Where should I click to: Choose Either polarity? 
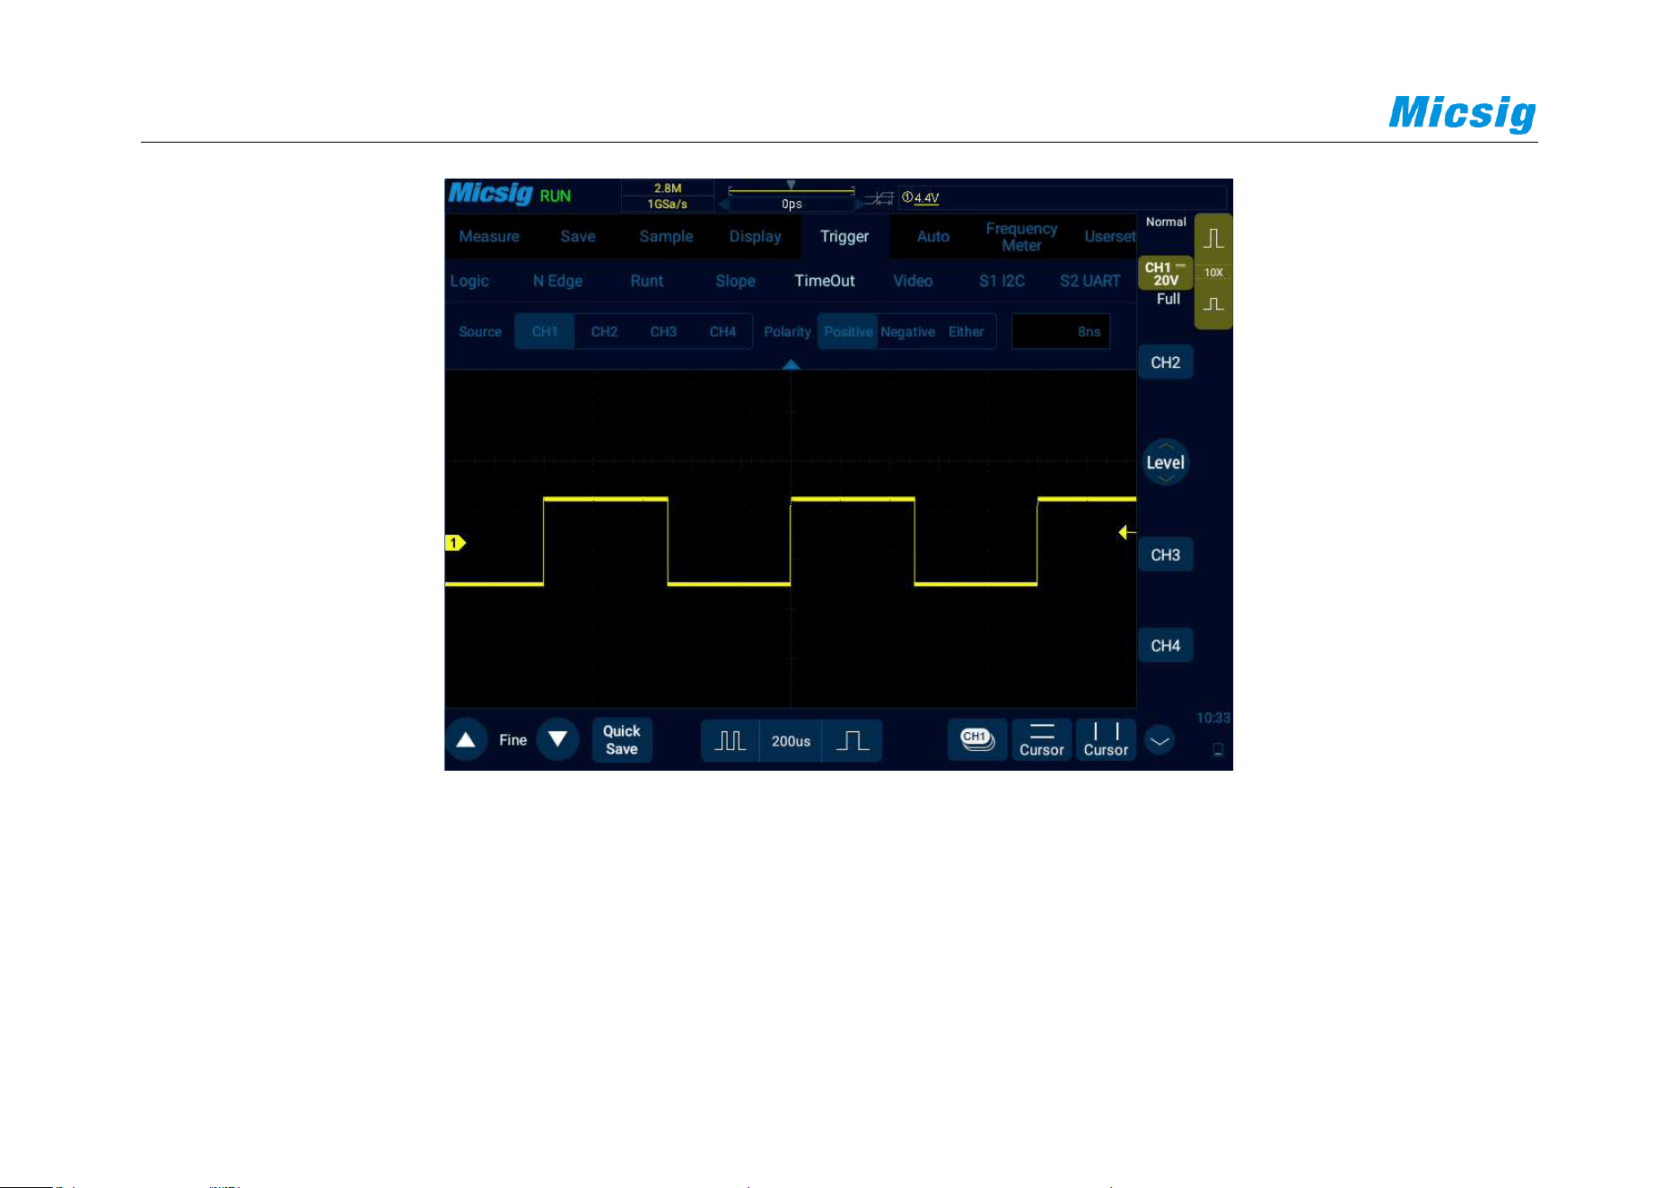967,332
